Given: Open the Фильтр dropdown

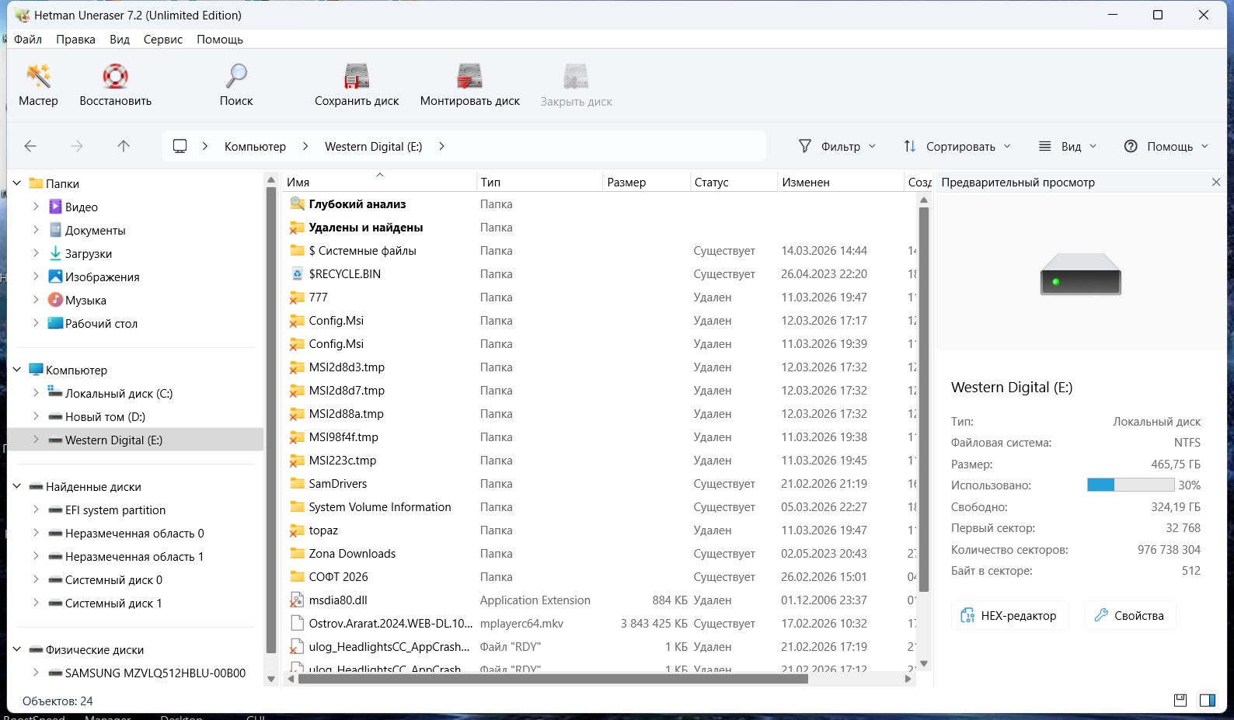Looking at the screenshot, I should [837, 146].
